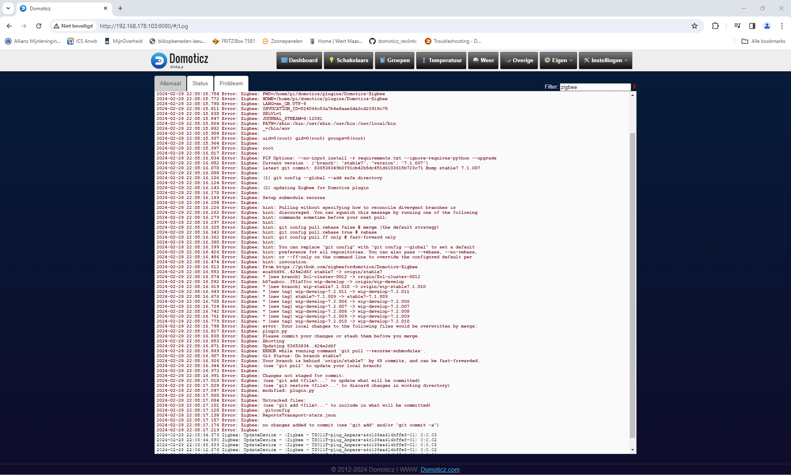Click the log line 'Please commit your changes or stash'
The image size is (791, 475).
coord(288,336)
